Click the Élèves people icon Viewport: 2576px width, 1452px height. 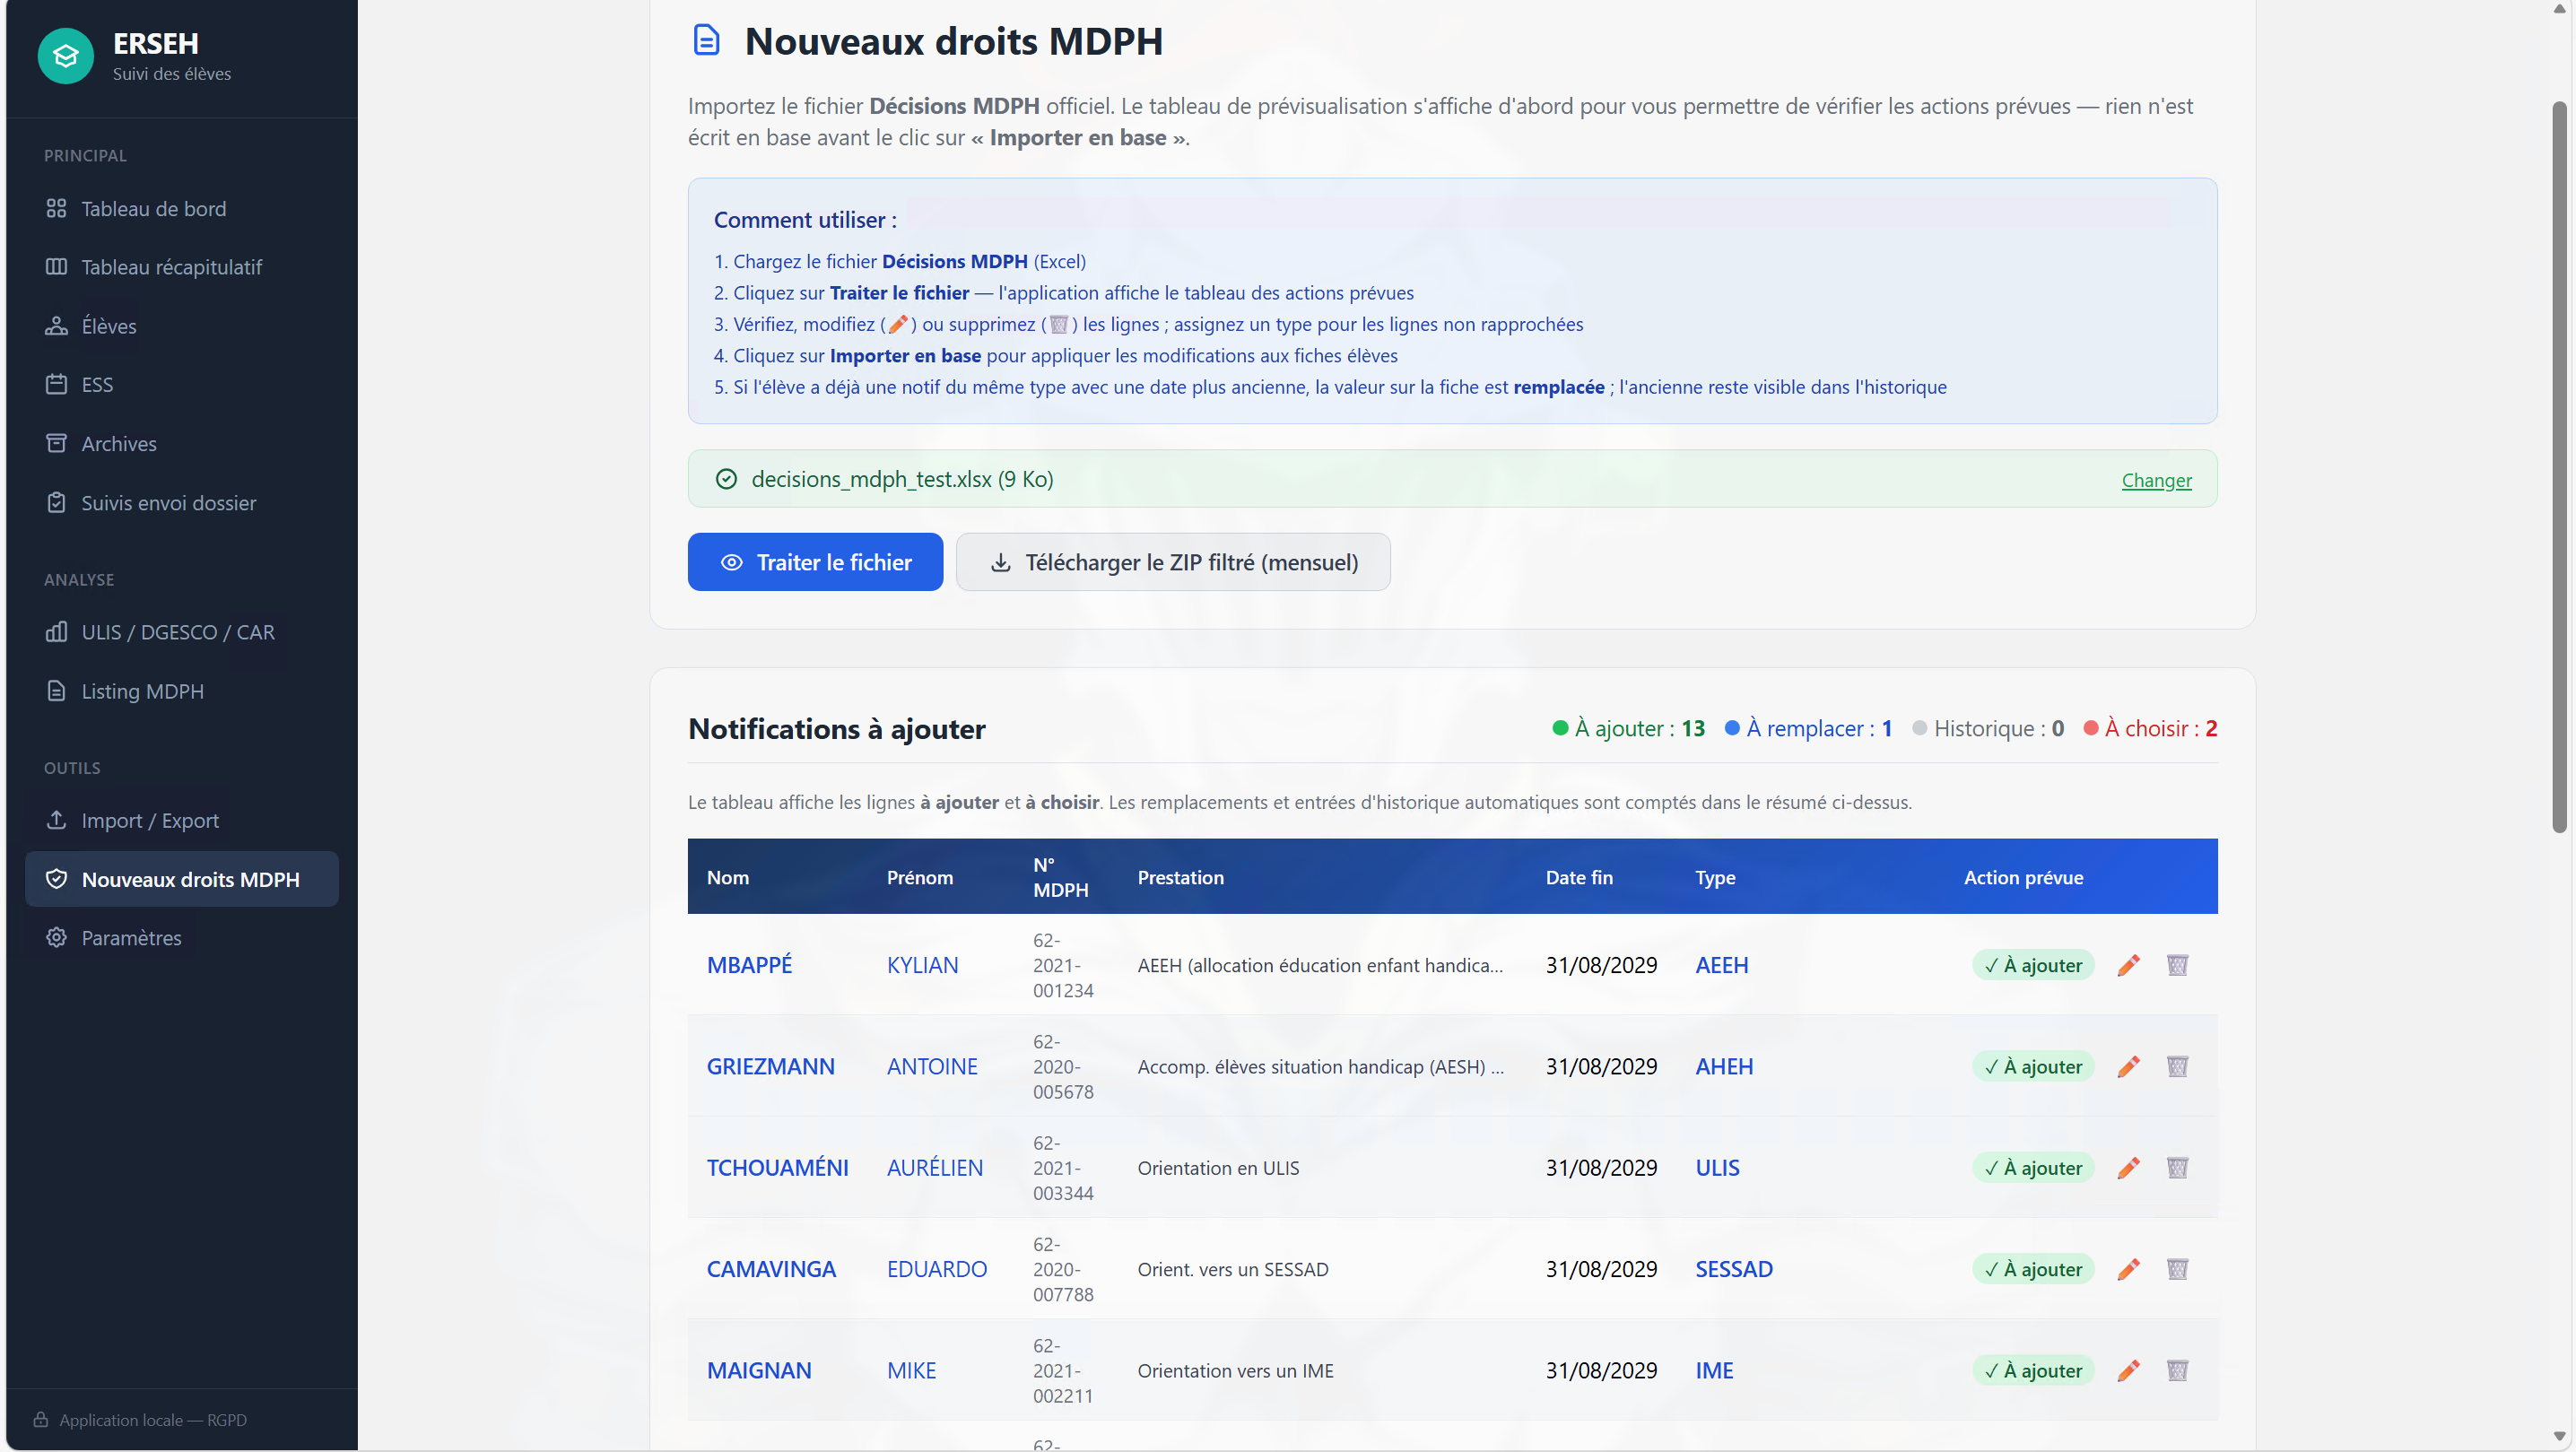coord(56,326)
